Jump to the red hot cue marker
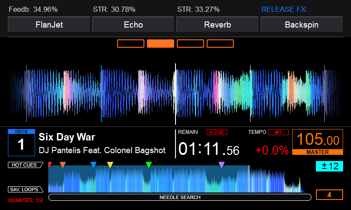The width and height of the screenshot is (351, 210). click(50, 164)
